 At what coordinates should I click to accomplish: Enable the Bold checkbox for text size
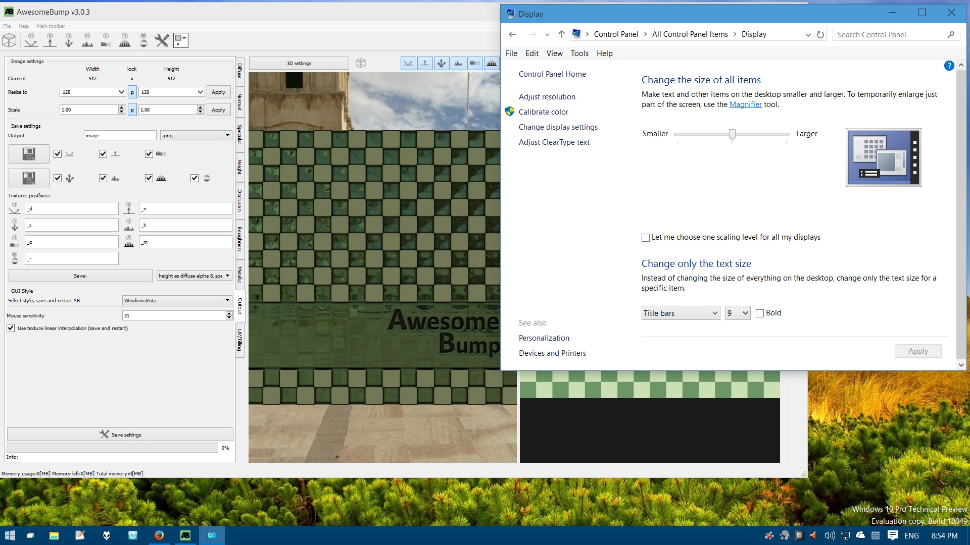tap(760, 313)
